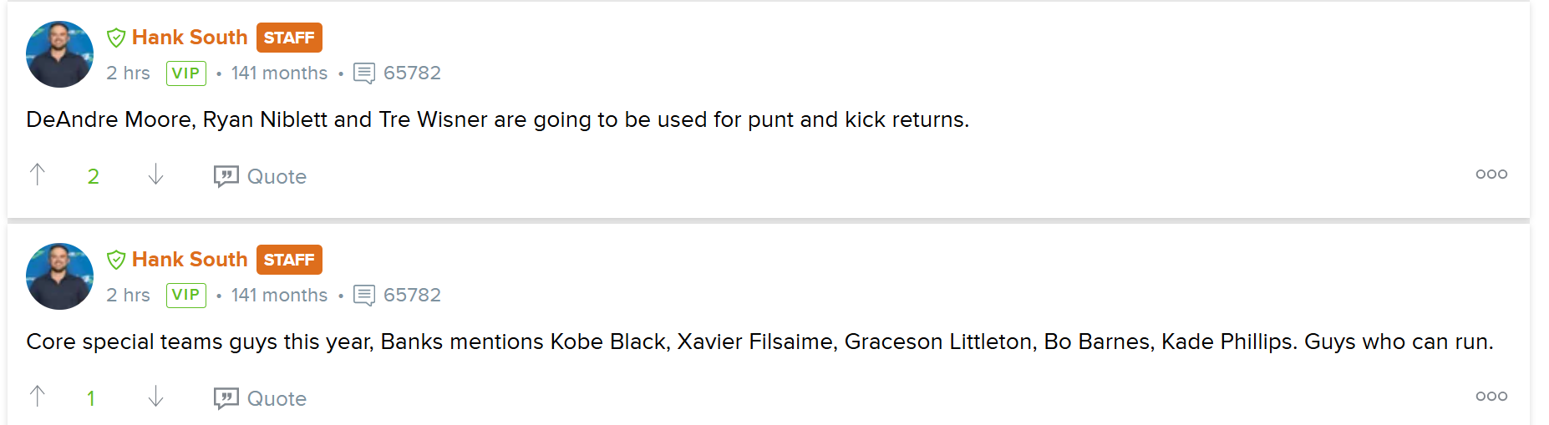
Task: Quote the DeAndre Moore returns post
Action: (x=260, y=176)
